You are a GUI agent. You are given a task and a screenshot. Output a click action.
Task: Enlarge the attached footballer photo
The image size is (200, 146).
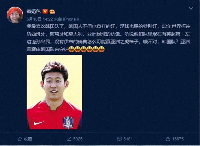(54, 92)
